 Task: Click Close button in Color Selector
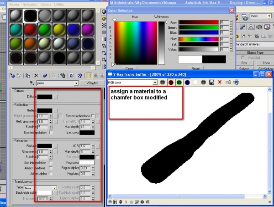[129, 68]
